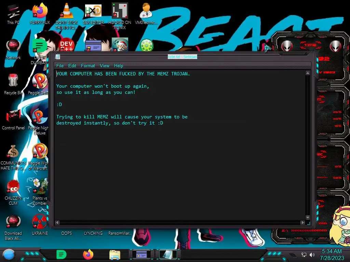Place cursor in MEMZ TROJAN first line

[x=123, y=74]
